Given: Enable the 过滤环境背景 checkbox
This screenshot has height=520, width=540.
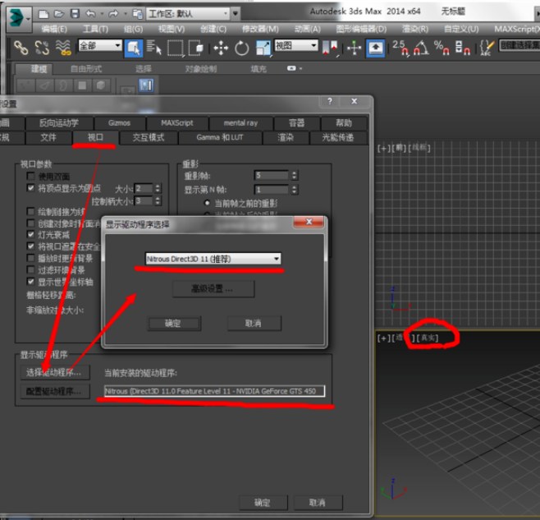Looking at the screenshot, I should click(x=30, y=269).
